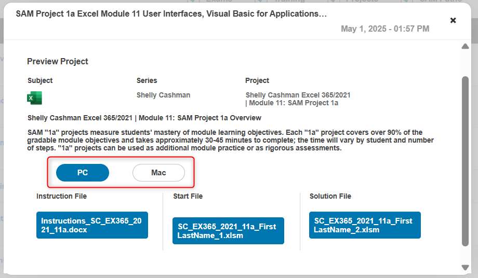Click the May 1, 2025 timestamp
This screenshot has height=278, width=478.
(385, 29)
